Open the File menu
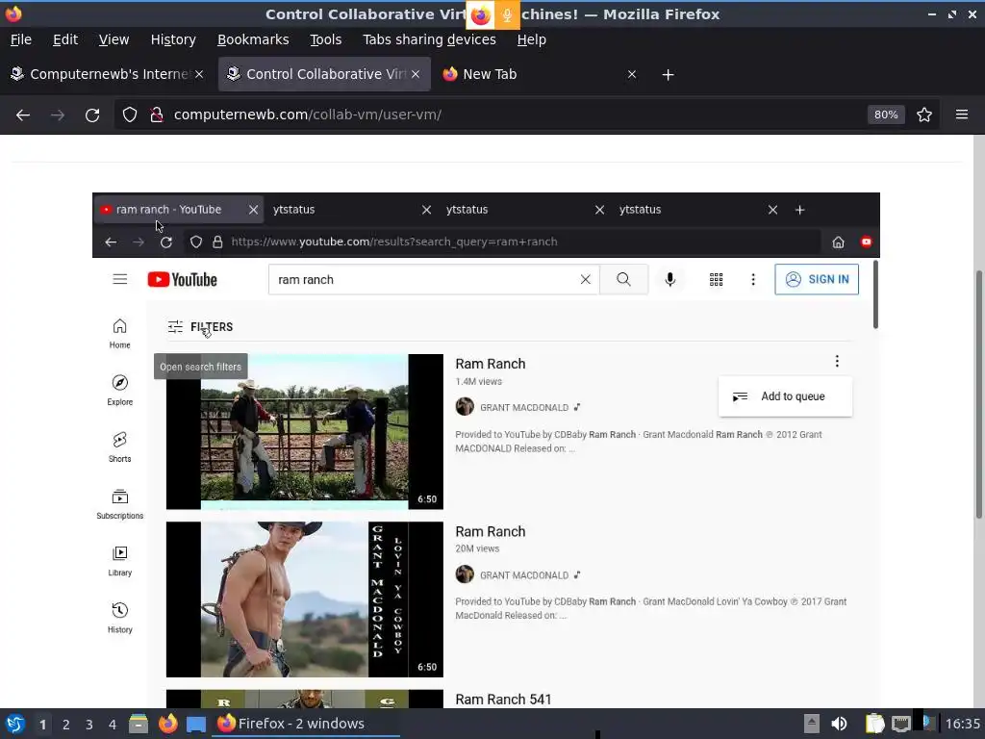Viewport: 985px width, 739px height. [x=21, y=39]
